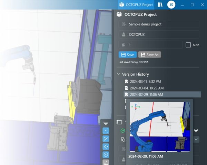Click restore icon beside 2024-03-11 version
Viewport: 207px width, 165px height.
click(127, 81)
